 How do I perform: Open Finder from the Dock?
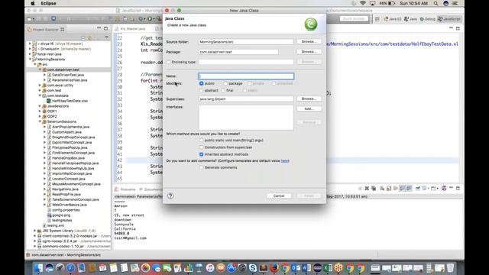38,268
